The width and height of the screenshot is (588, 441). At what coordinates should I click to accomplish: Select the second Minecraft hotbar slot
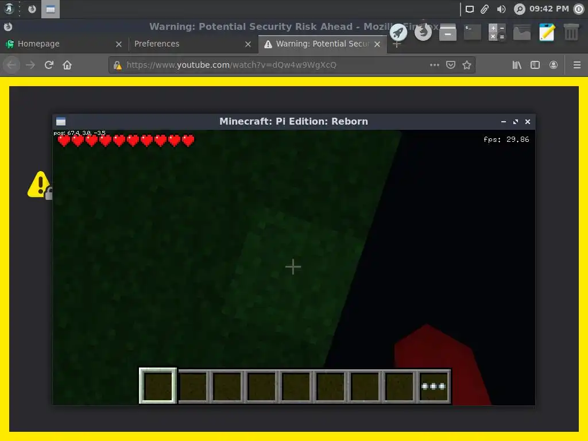pos(193,386)
